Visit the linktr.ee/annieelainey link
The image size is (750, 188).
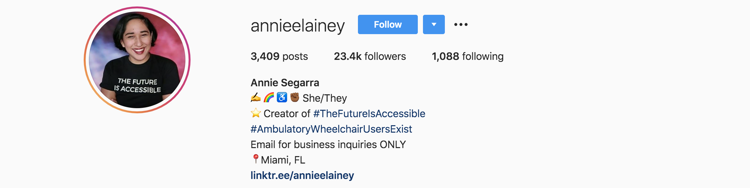click(302, 175)
